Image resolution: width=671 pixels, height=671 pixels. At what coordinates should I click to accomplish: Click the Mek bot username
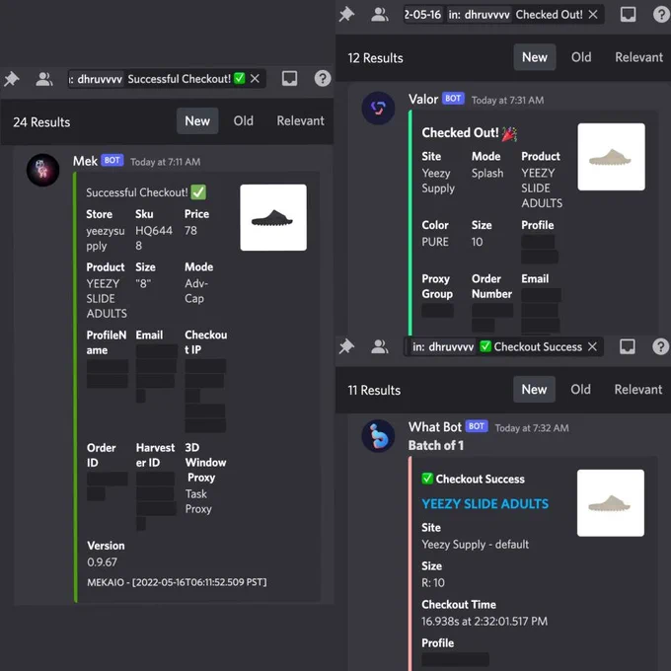pos(85,161)
